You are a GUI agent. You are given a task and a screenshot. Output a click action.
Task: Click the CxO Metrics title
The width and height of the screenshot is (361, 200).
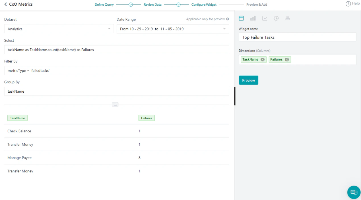[x=21, y=4]
